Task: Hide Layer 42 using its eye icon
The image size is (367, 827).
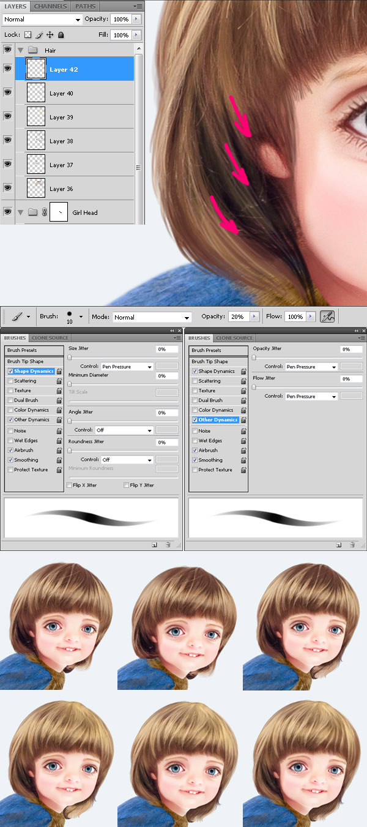Action: 7,69
